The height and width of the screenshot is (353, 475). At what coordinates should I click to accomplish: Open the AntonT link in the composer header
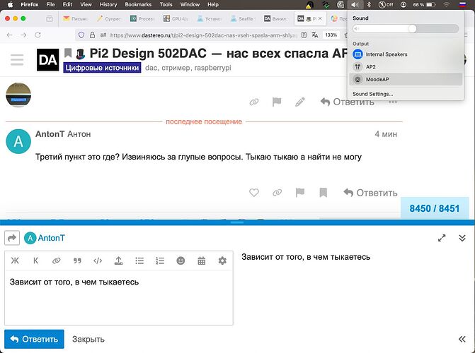point(51,238)
